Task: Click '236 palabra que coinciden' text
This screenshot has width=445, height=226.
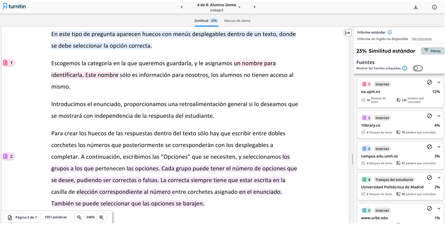Action: click(x=411, y=100)
